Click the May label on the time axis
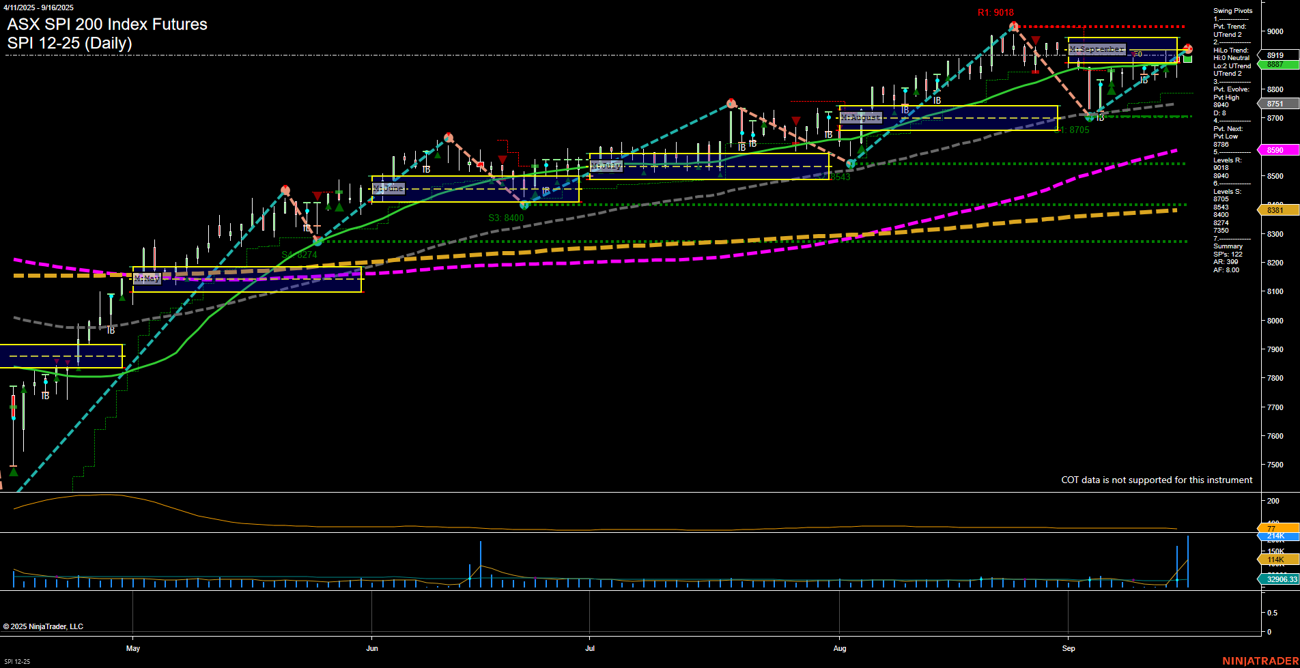The width and height of the screenshot is (1300, 668). click(133, 649)
